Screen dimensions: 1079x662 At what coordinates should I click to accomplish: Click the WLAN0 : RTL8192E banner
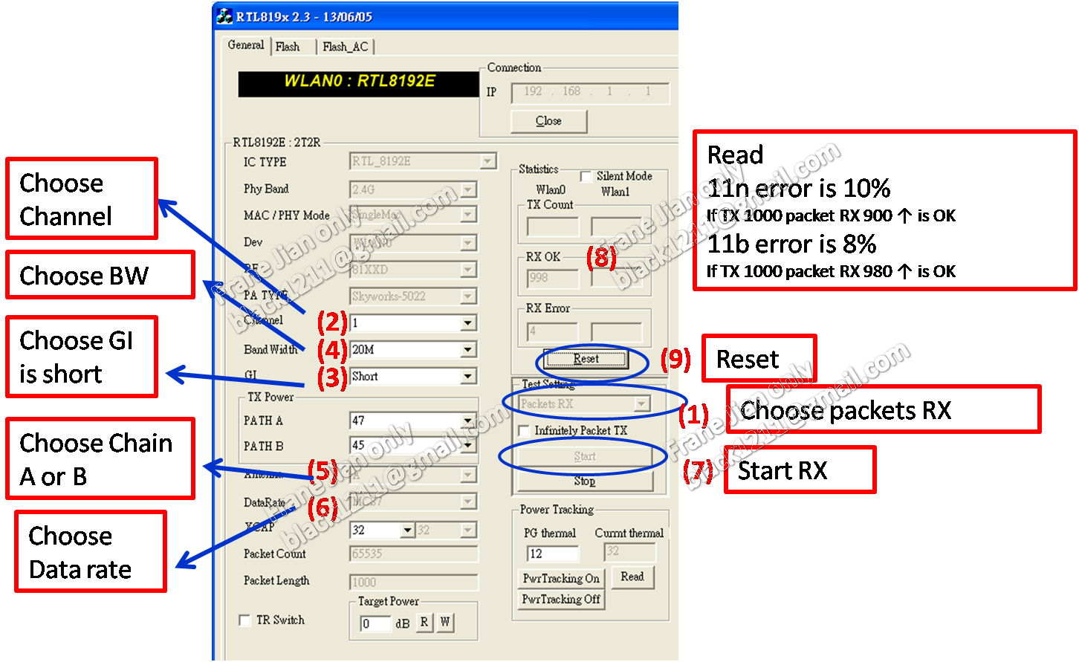(359, 83)
